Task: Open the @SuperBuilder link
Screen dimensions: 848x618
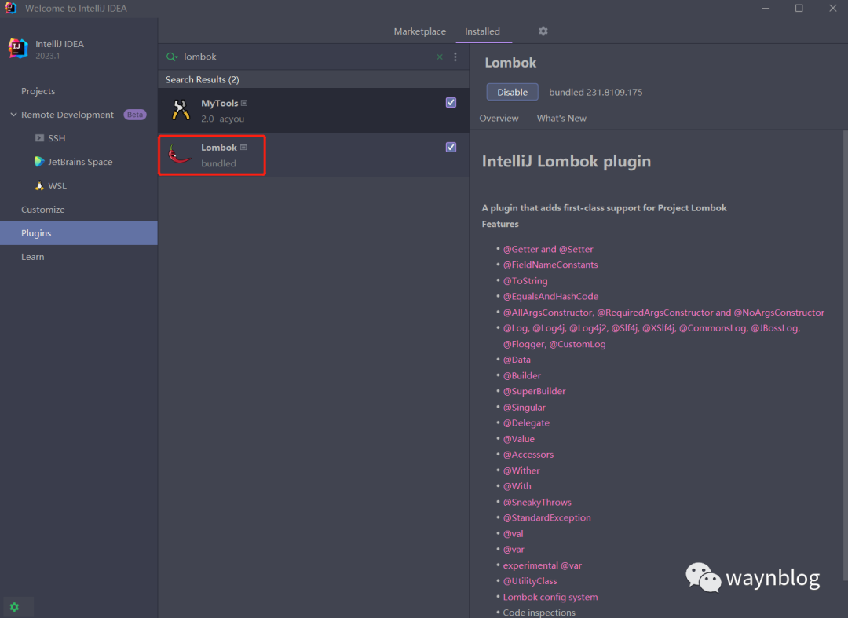Action: tap(535, 392)
